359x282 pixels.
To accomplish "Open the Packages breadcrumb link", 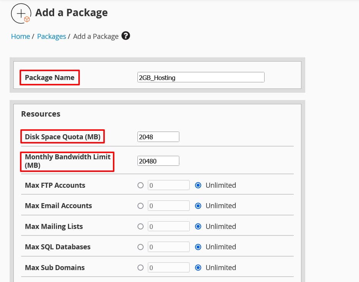I will 51,36.
